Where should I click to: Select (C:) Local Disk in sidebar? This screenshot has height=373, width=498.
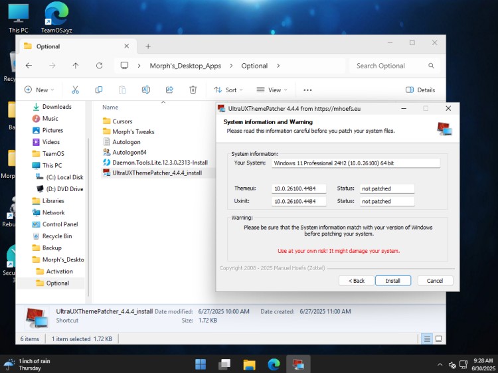tap(59, 177)
